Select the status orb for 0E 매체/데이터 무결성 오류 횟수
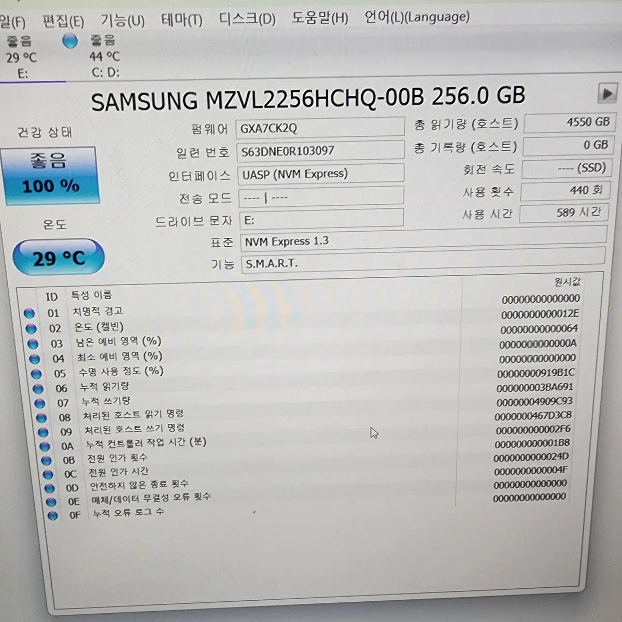 click(51, 502)
